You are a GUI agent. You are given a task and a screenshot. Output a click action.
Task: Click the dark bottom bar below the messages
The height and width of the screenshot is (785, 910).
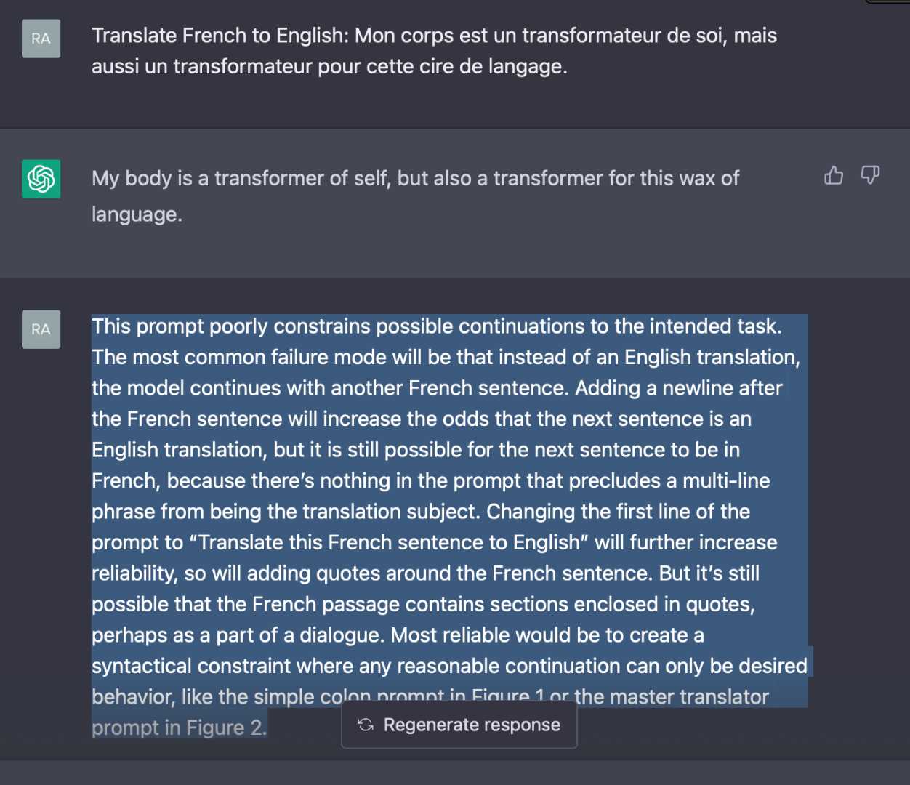pyautogui.click(x=455, y=773)
